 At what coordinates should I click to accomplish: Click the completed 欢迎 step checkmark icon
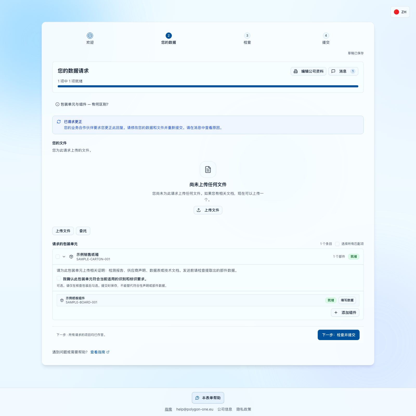pos(90,36)
